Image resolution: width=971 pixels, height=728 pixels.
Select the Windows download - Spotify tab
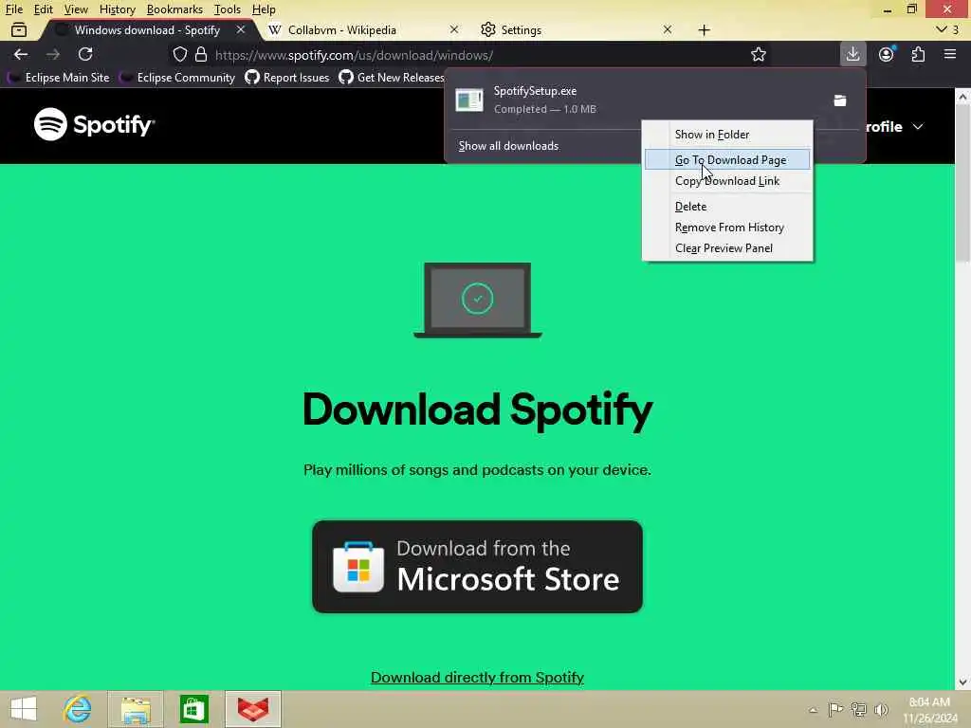pos(147,29)
